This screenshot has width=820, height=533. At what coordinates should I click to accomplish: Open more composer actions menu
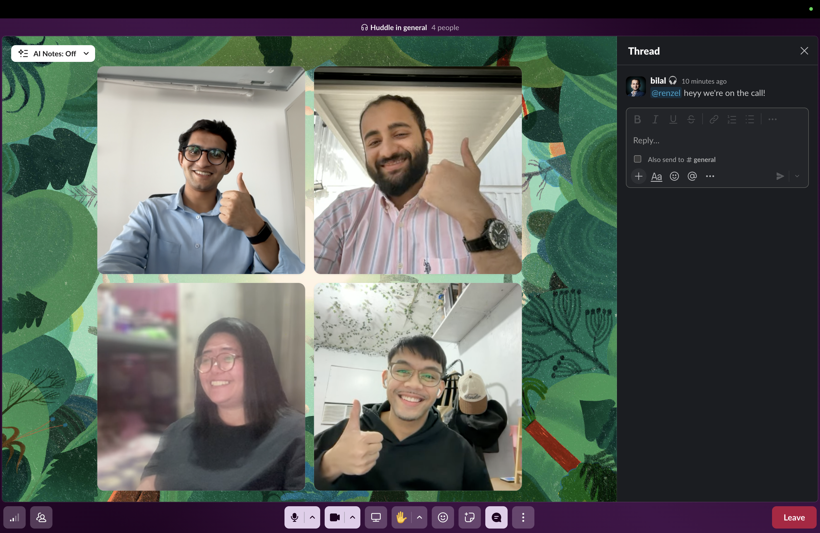[x=710, y=176]
